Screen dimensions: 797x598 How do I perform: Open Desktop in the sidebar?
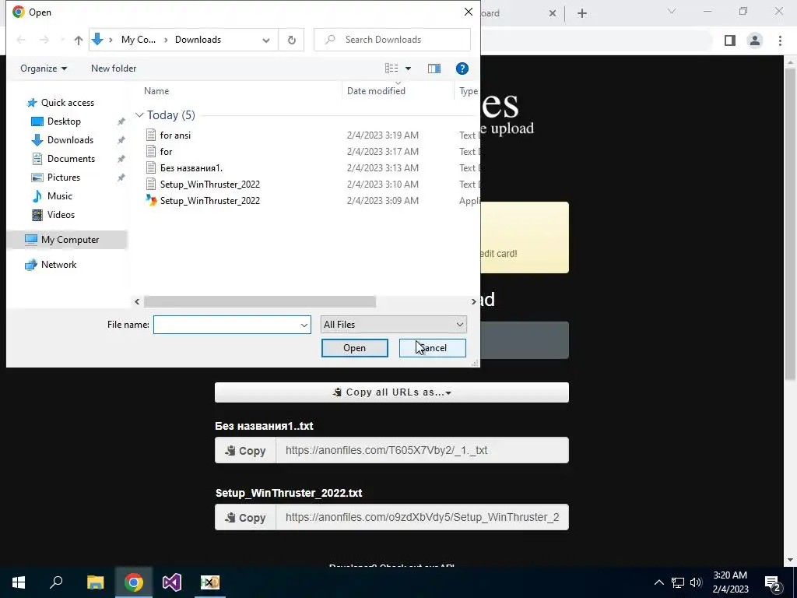[x=64, y=121]
